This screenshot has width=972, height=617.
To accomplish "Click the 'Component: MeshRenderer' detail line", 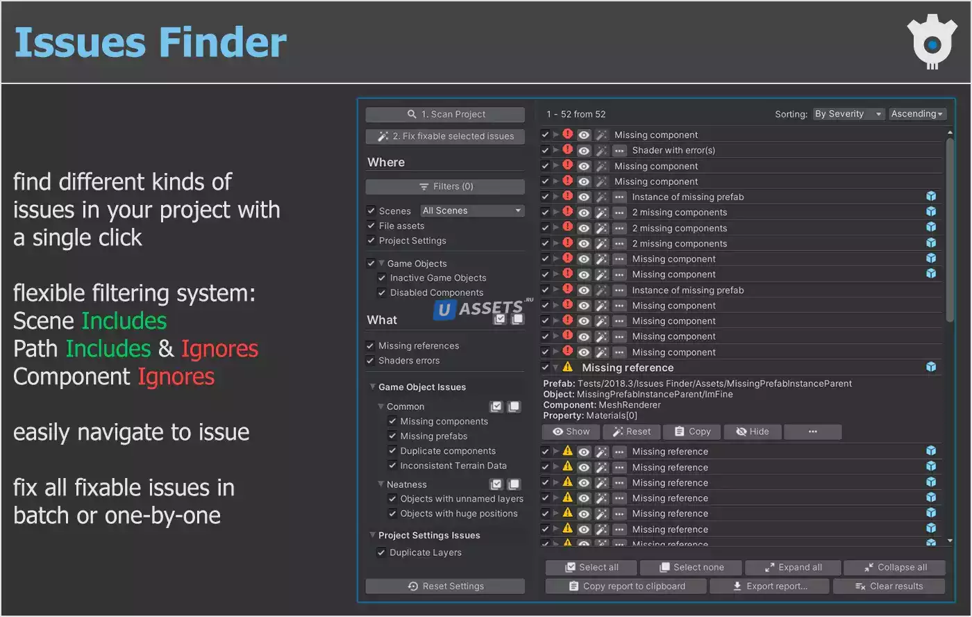I will pyautogui.click(x=602, y=405).
